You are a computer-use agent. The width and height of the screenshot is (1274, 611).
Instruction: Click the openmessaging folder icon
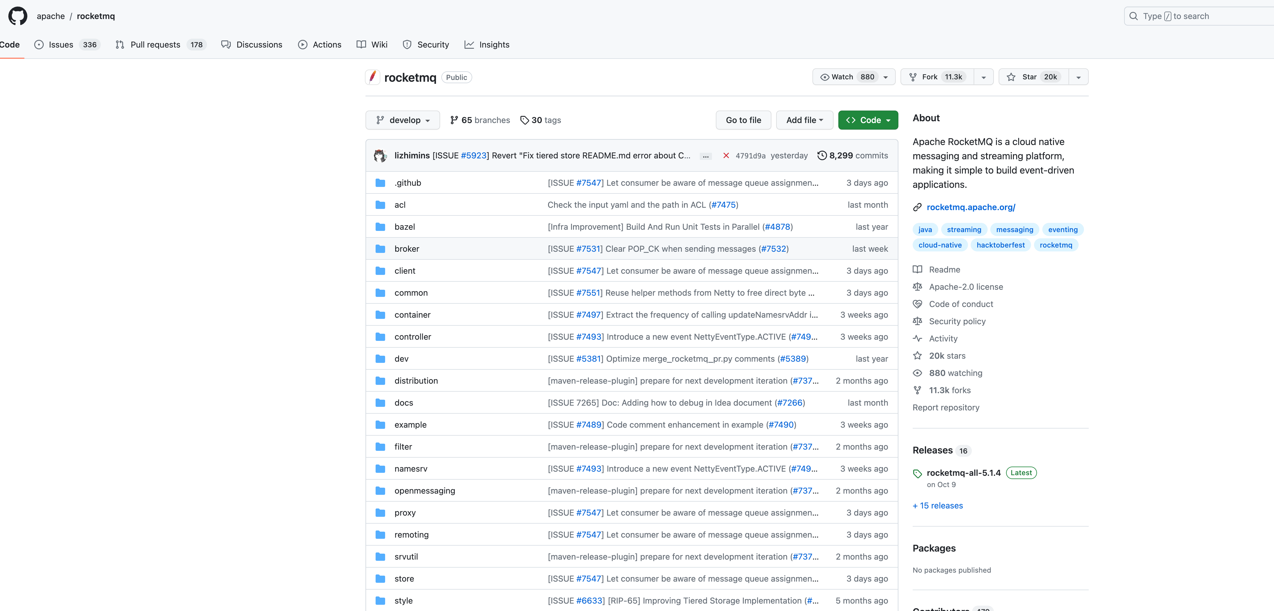point(380,491)
